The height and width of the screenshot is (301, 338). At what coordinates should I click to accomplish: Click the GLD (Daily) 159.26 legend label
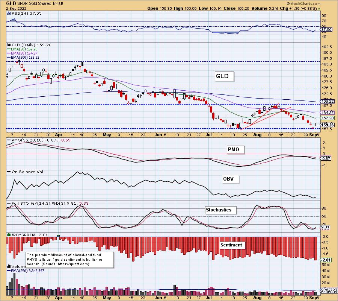[x=32, y=45]
